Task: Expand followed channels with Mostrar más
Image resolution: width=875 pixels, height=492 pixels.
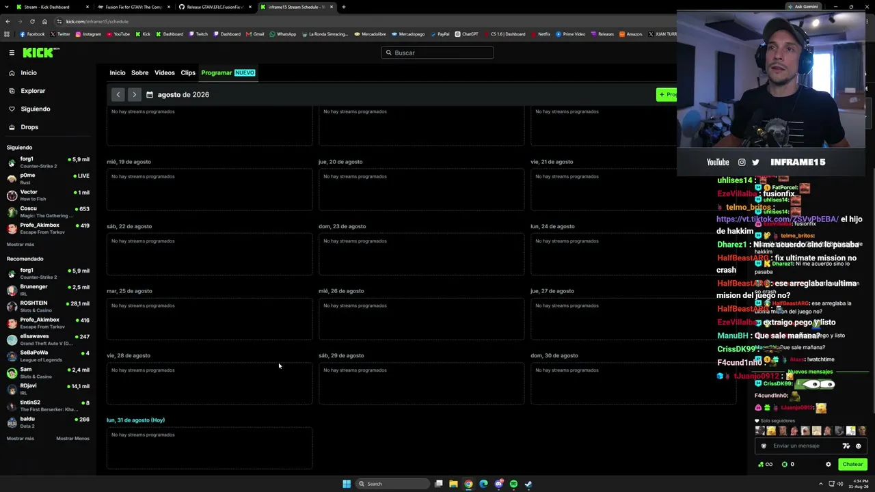Action: pos(21,245)
